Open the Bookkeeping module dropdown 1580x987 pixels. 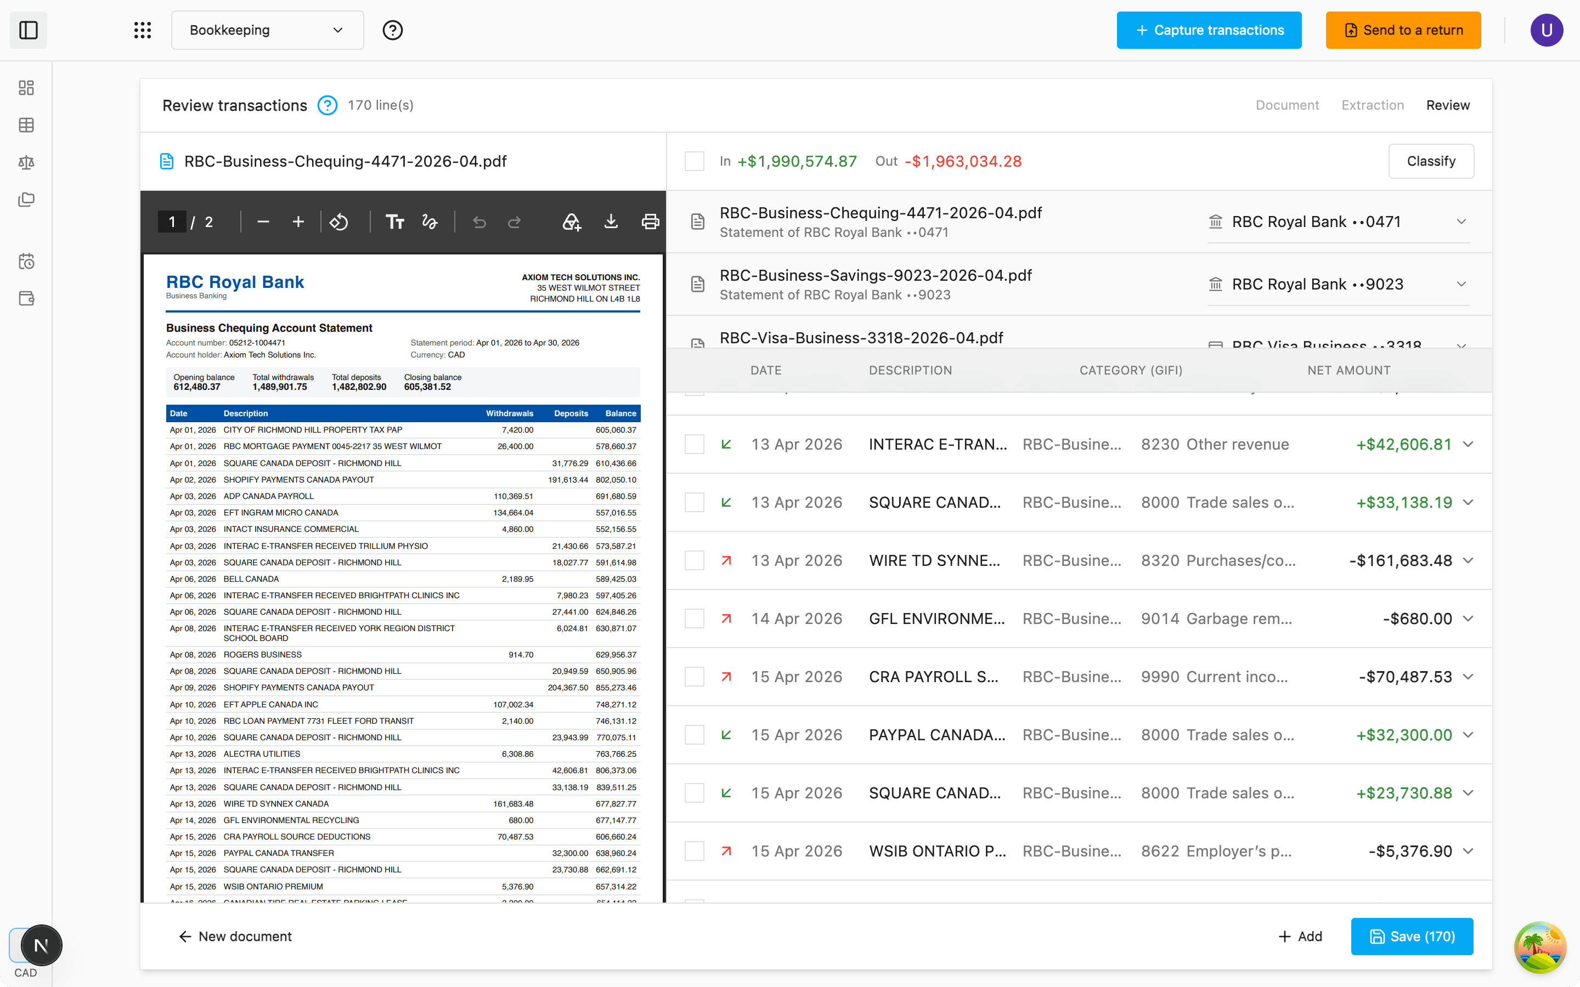[267, 30]
